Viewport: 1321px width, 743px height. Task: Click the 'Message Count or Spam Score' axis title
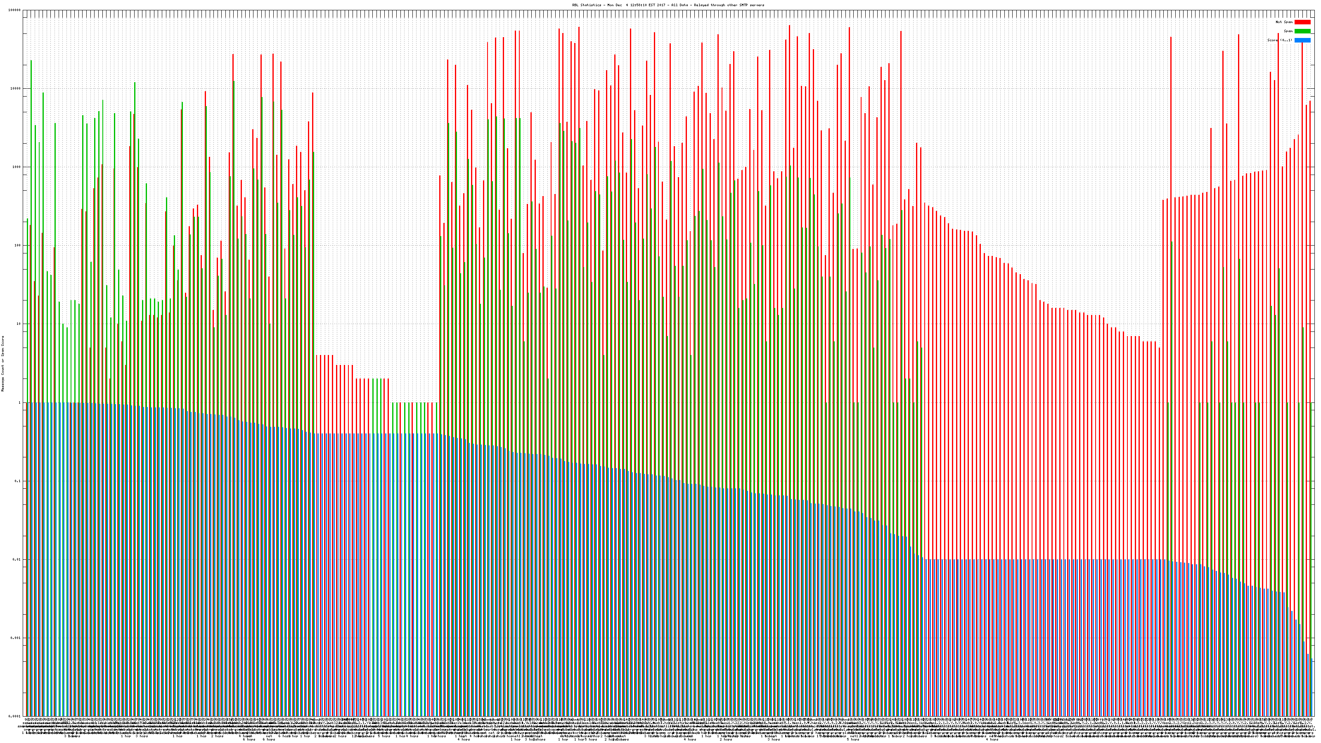(2, 364)
